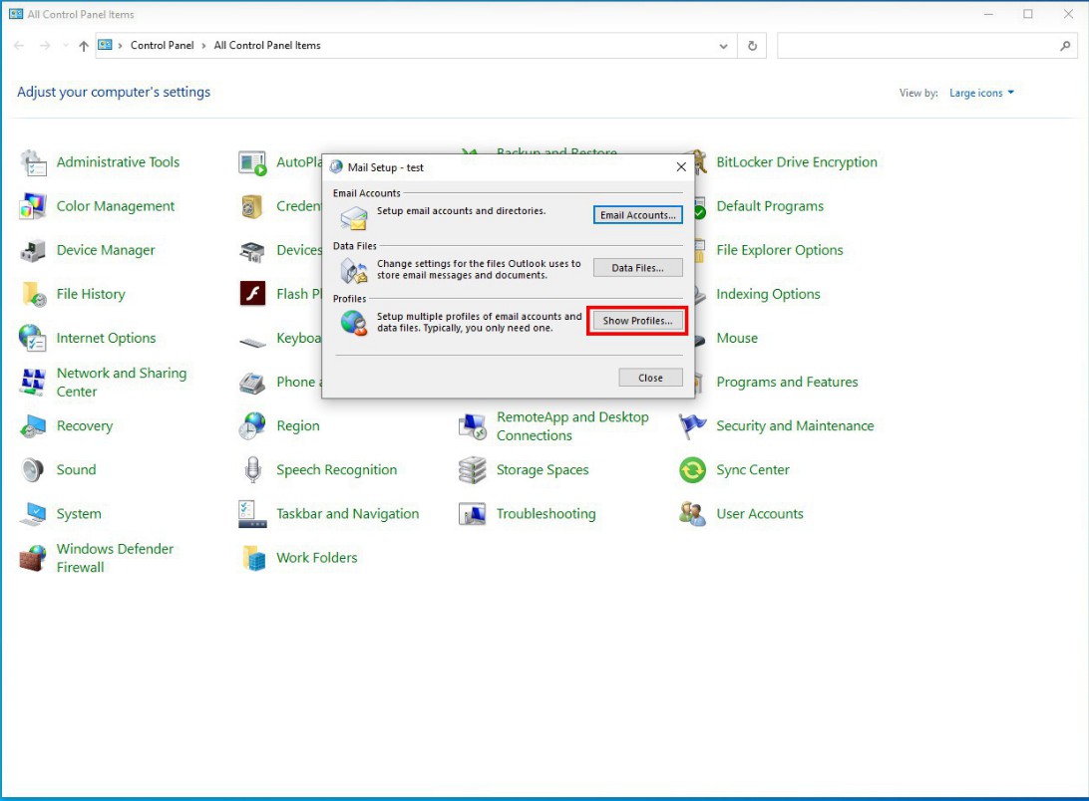Open the Credential Manager vault icon

(x=252, y=206)
